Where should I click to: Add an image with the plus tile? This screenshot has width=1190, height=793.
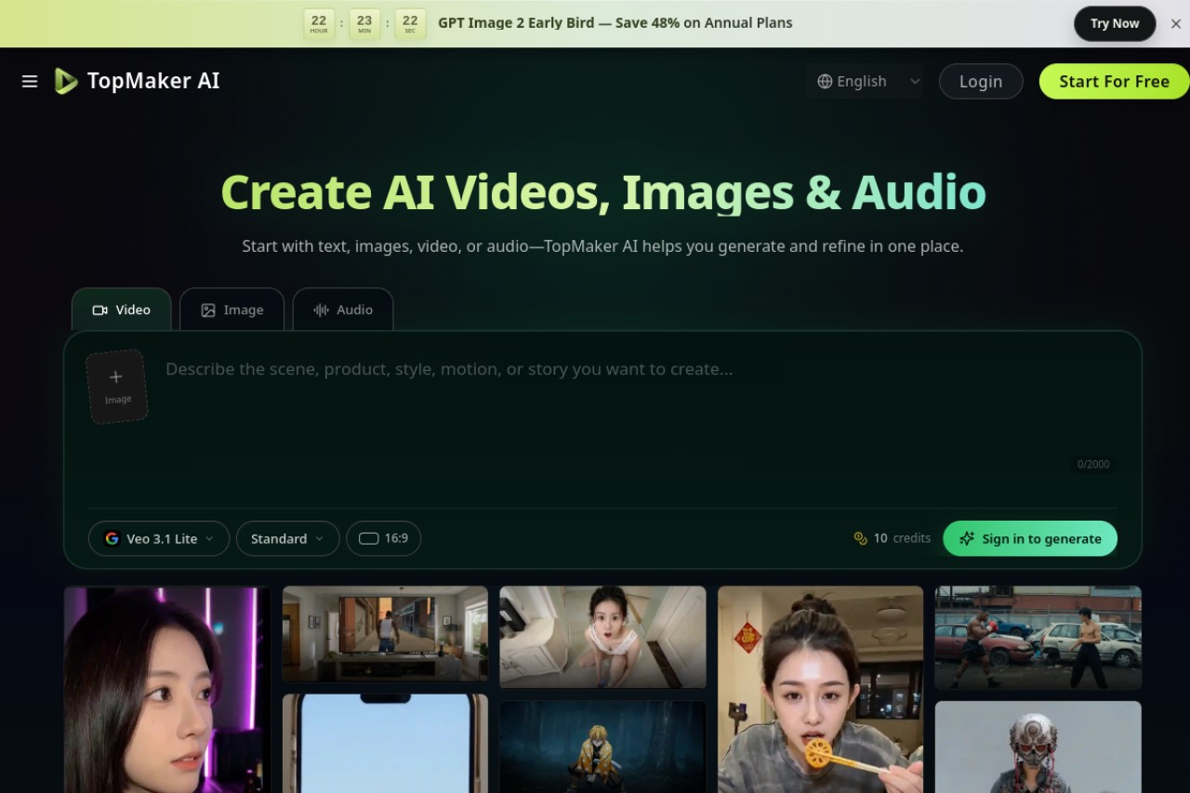pyautogui.click(x=117, y=387)
